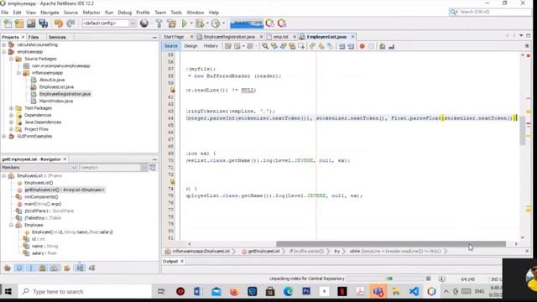
Task: Collapse the Source Packages node
Action: pyautogui.click(x=11, y=59)
